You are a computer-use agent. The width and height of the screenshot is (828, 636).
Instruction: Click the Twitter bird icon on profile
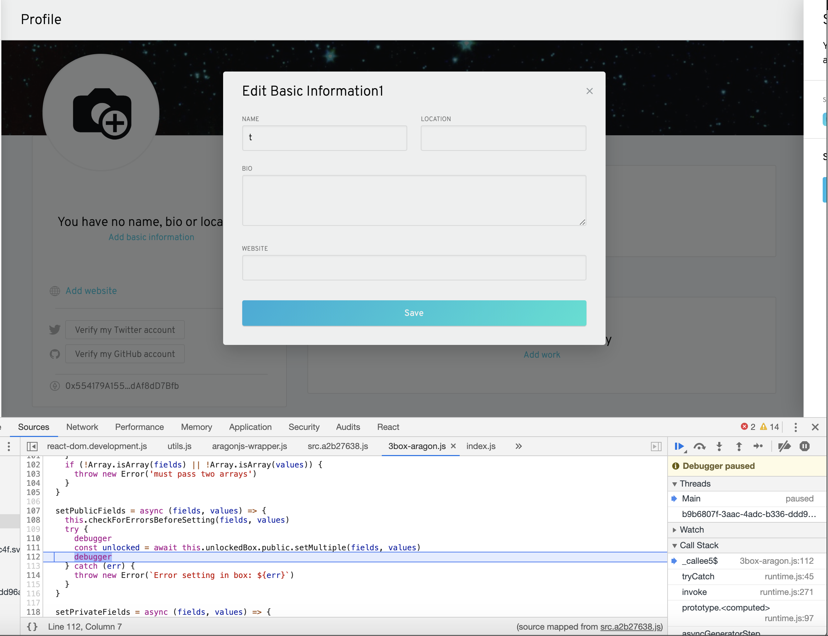[55, 329]
